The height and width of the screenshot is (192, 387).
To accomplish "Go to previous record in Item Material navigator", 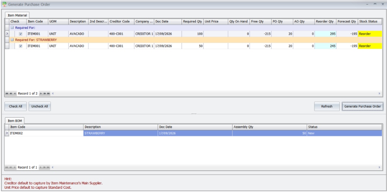I will coord(15,94).
